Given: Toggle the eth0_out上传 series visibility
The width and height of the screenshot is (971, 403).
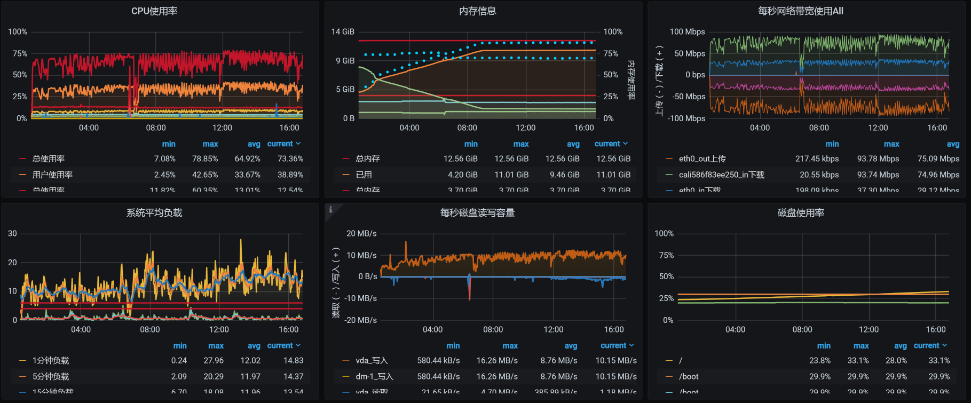Looking at the screenshot, I should point(702,159).
